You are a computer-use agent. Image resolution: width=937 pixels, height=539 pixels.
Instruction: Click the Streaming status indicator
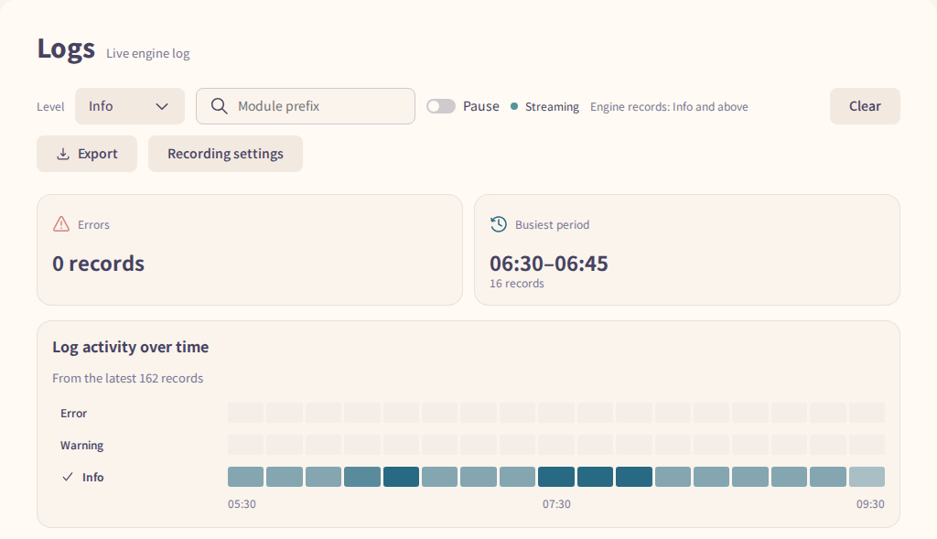pyautogui.click(x=545, y=107)
